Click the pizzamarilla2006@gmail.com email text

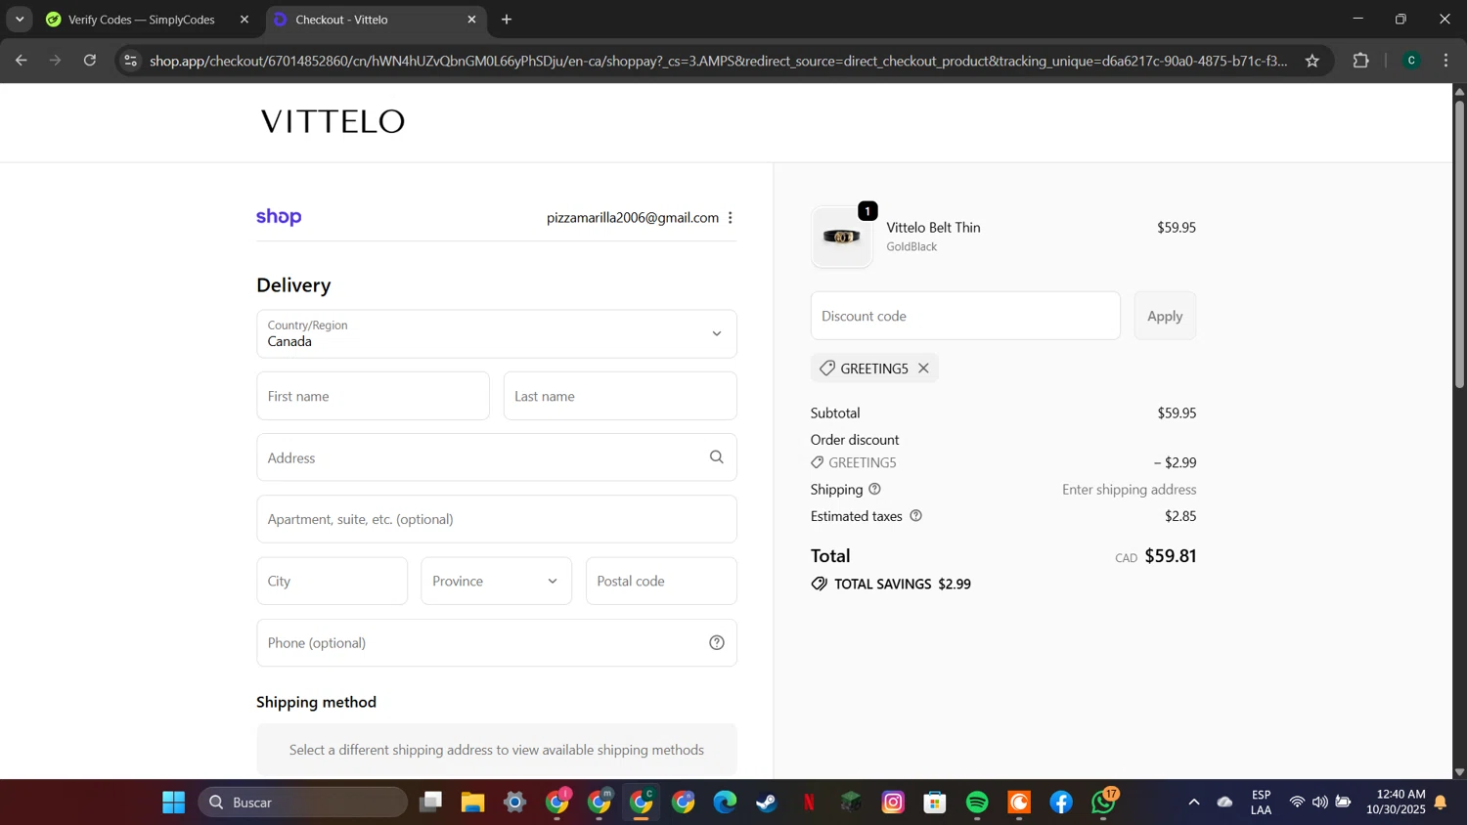tap(633, 218)
